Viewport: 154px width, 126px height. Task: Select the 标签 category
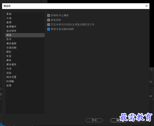pyautogui.click(x=25, y=56)
